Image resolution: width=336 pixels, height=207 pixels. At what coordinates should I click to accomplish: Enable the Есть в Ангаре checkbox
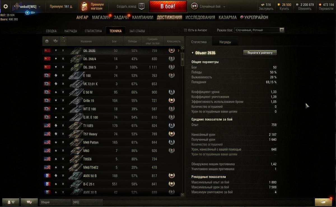185,30
